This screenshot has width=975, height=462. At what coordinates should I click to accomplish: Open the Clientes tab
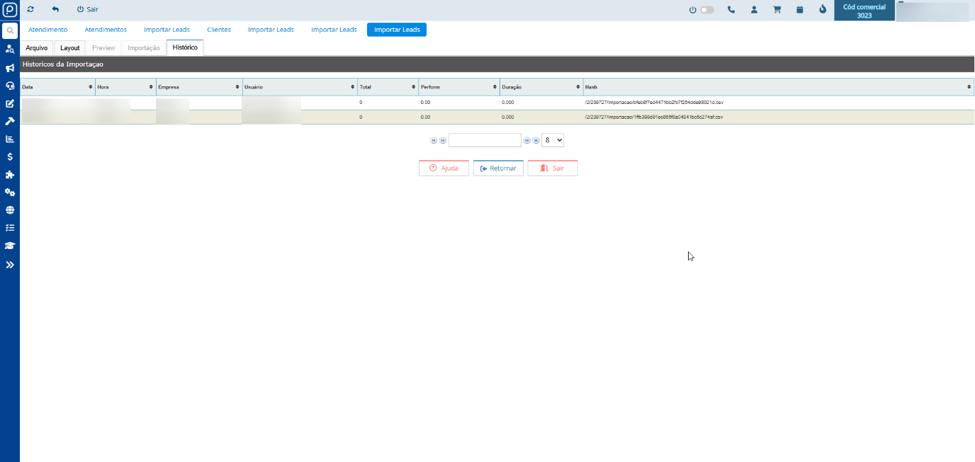click(x=219, y=30)
